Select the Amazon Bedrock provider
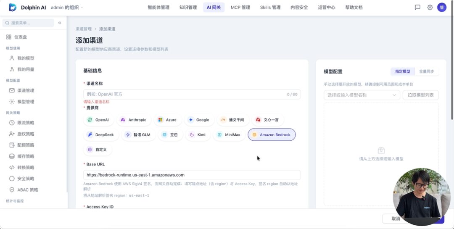Screen dimensions: 454x229 (x=272, y=135)
